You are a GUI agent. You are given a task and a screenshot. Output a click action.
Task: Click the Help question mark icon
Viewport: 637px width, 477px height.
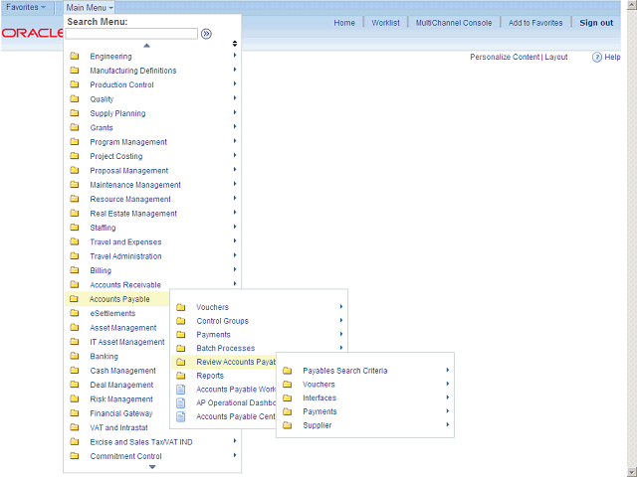click(597, 58)
